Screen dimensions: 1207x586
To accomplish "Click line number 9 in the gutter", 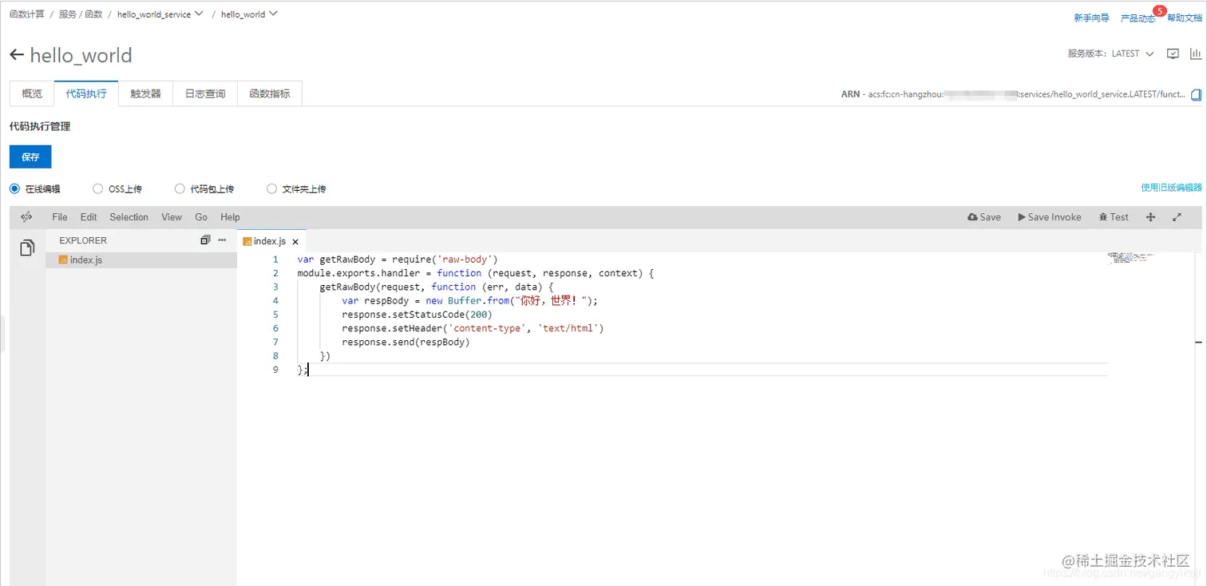I will [275, 370].
